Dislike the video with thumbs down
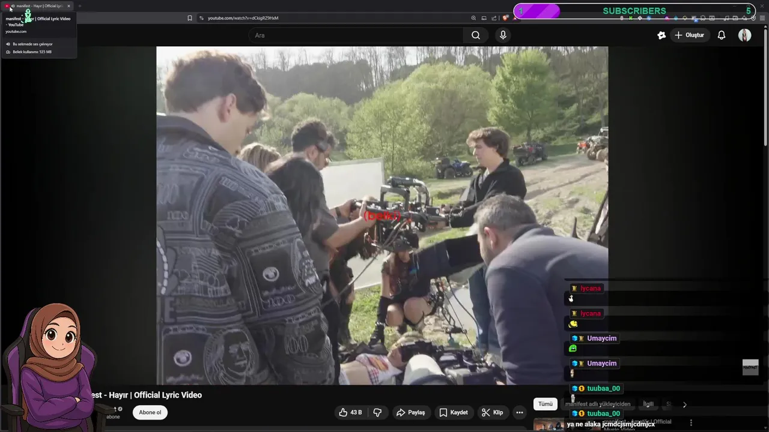769x432 pixels. 377,412
